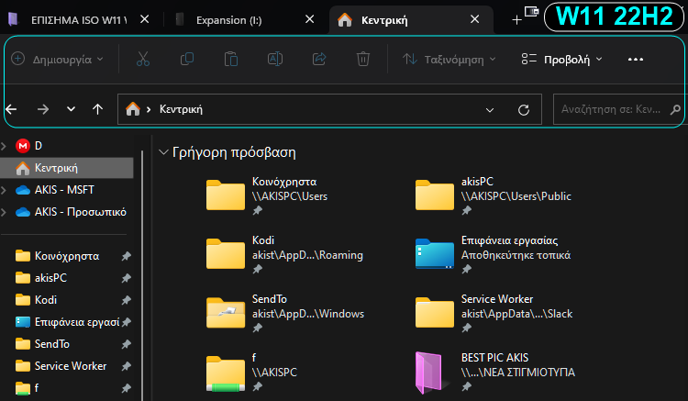Click the Paste clipboard icon
Viewport: 688px width, 401px height.
click(231, 59)
